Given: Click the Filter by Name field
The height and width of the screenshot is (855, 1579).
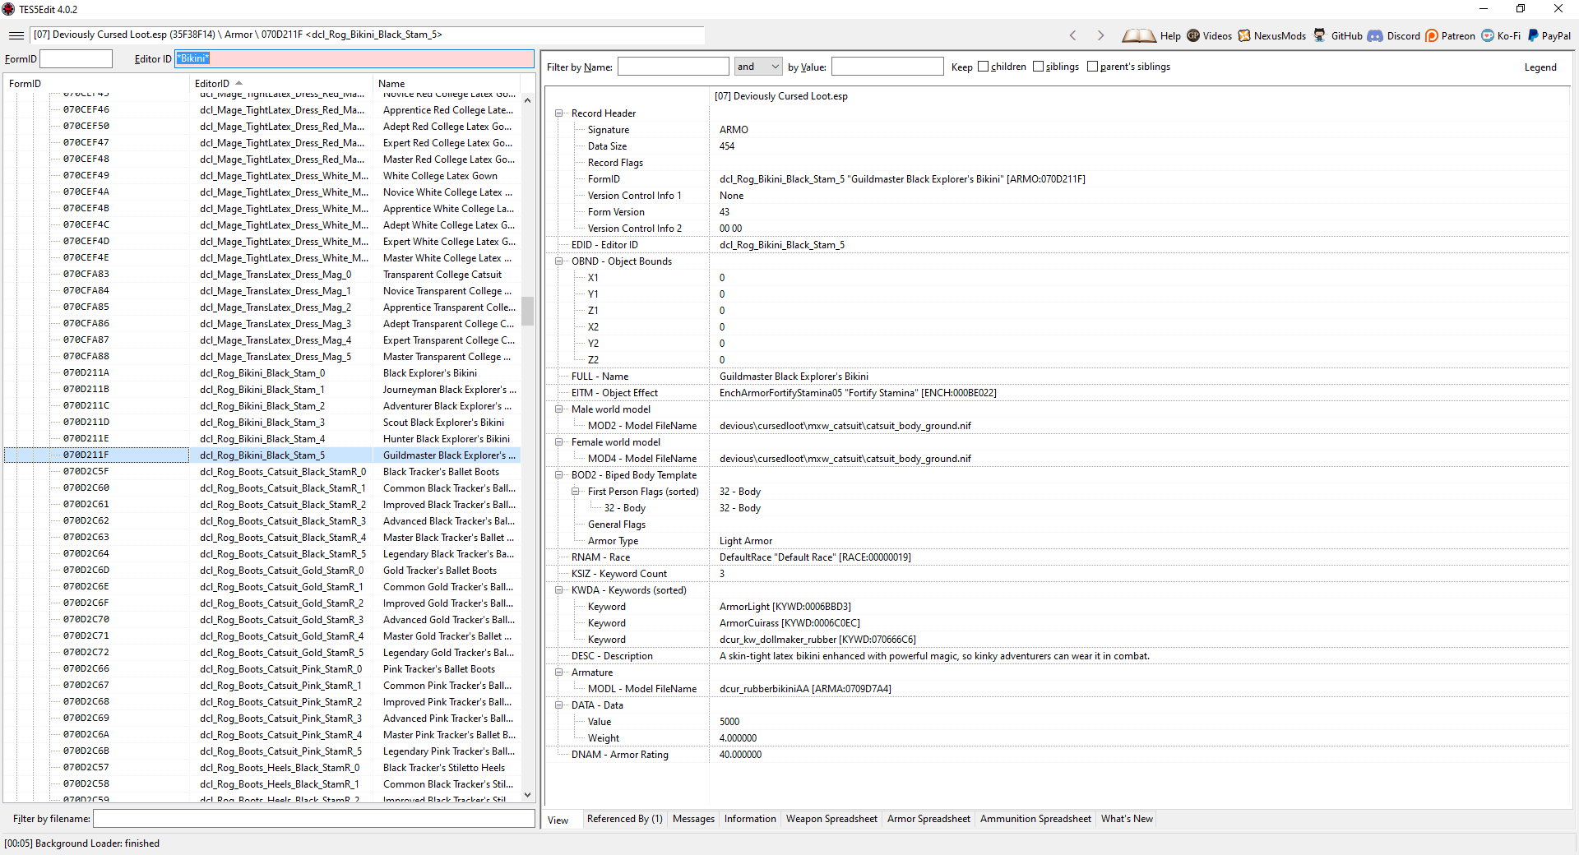Looking at the screenshot, I should point(674,67).
